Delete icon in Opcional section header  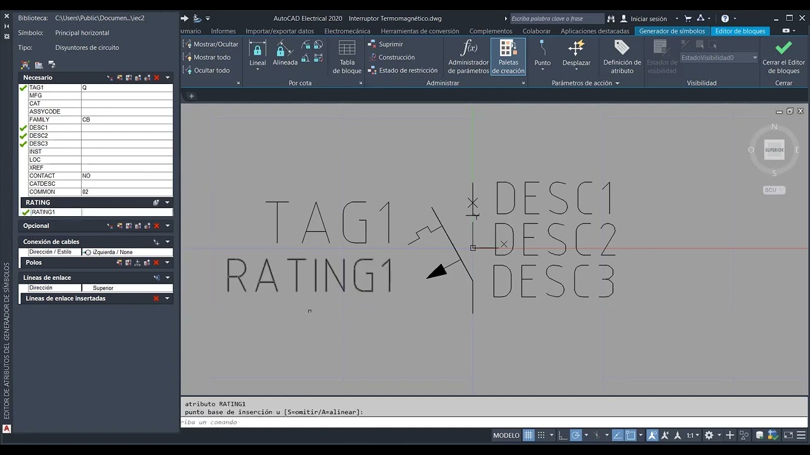156,226
